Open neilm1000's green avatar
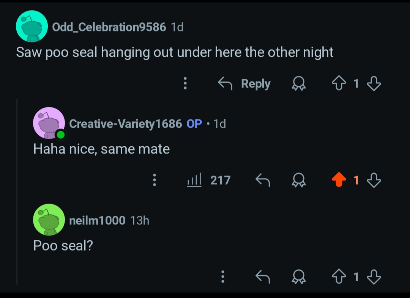This screenshot has height=298, width=410. click(49, 220)
